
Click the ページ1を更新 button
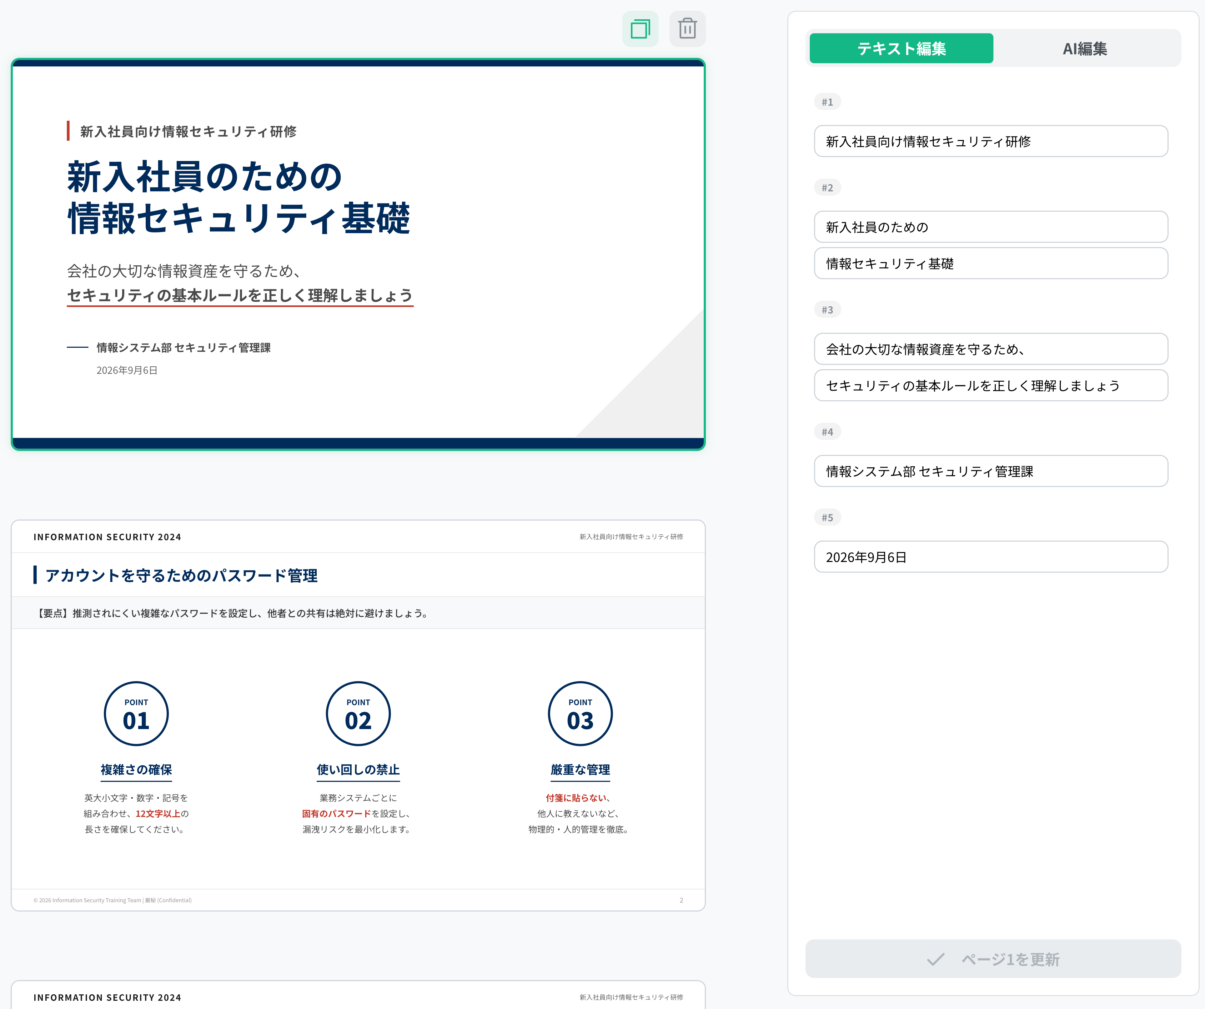[x=993, y=959]
